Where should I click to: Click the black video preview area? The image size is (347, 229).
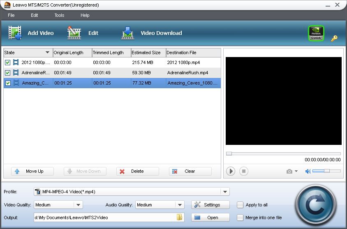284,101
